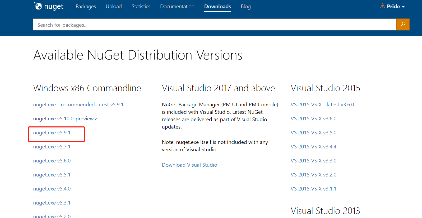This screenshot has height=218, width=422.
Task: Download VS 2015 VSIX latest v3.6.0
Action: 322,105
